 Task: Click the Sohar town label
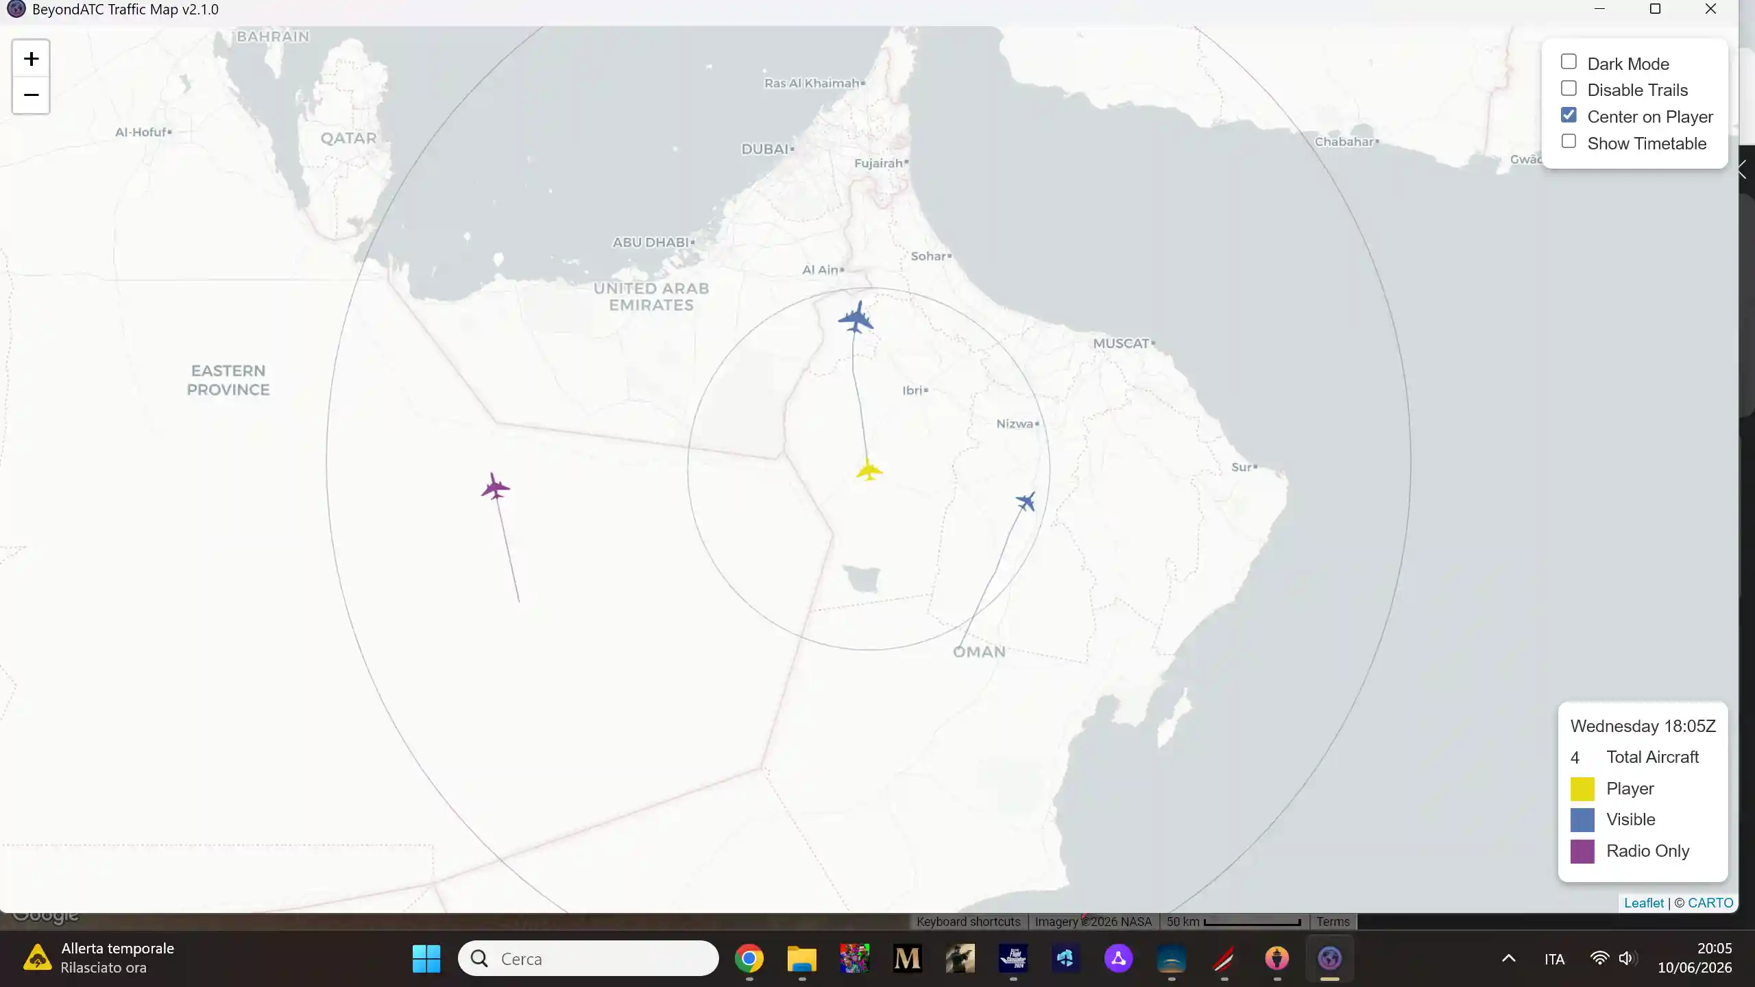(x=928, y=256)
